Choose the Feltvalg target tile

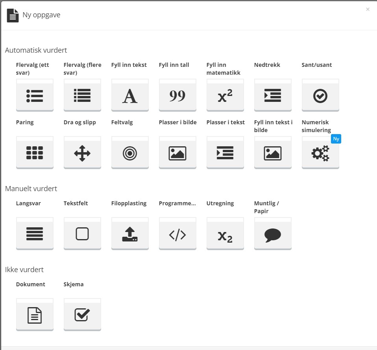130,153
